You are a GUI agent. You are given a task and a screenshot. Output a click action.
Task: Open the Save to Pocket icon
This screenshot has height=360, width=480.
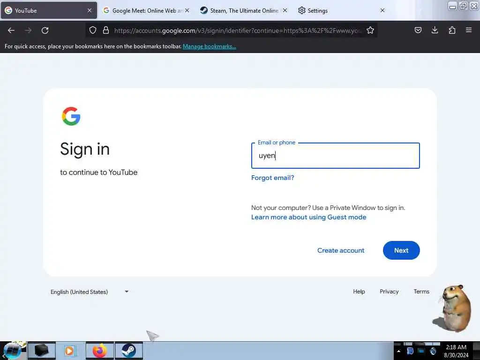click(x=418, y=30)
